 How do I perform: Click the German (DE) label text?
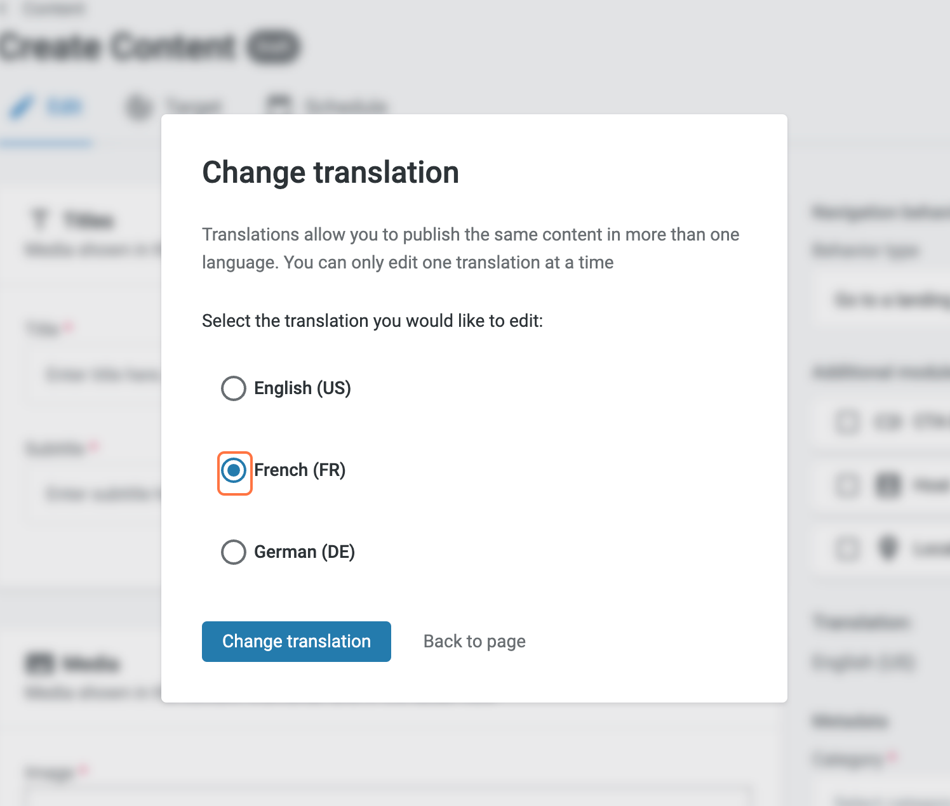click(304, 552)
